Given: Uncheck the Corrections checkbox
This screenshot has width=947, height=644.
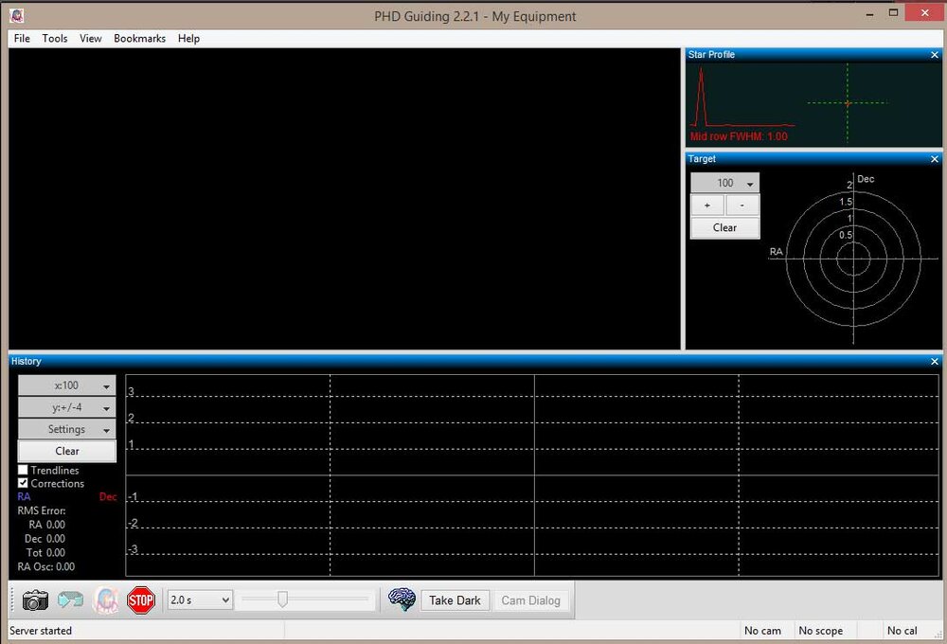Looking at the screenshot, I should tap(24, 483).
